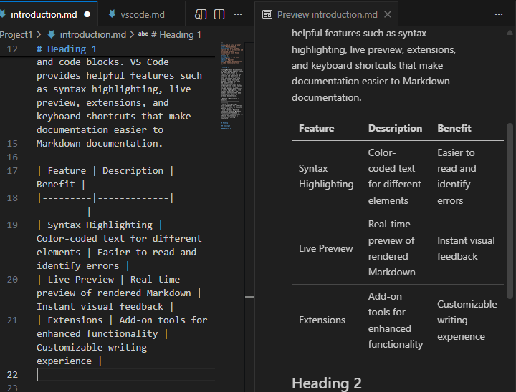
Task: Click the sticky '# Heading 1' line
Action: (67, 49)
